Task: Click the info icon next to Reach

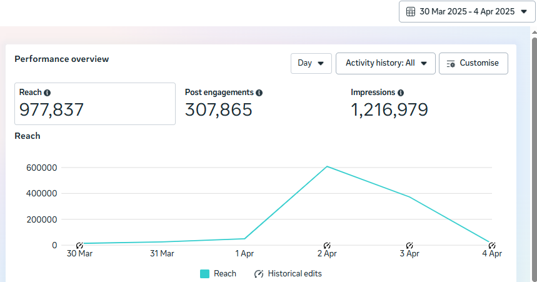Action: pos(48,93)
